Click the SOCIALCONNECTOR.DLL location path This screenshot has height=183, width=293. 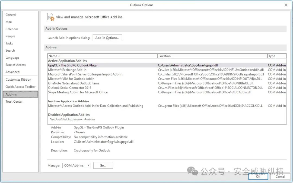[x=211, y=88]
